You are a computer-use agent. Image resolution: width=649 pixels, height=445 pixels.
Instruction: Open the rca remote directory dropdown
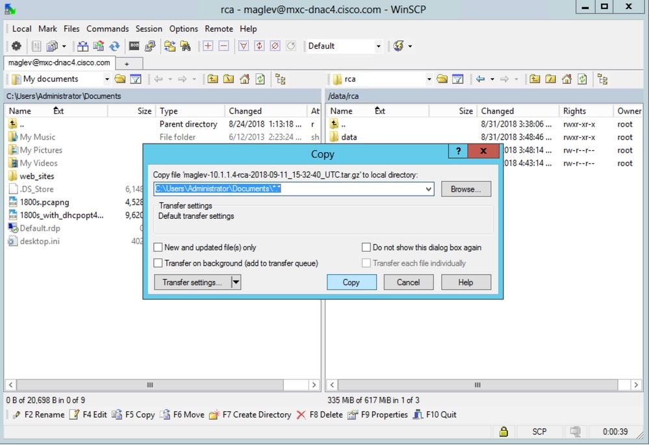429,79
